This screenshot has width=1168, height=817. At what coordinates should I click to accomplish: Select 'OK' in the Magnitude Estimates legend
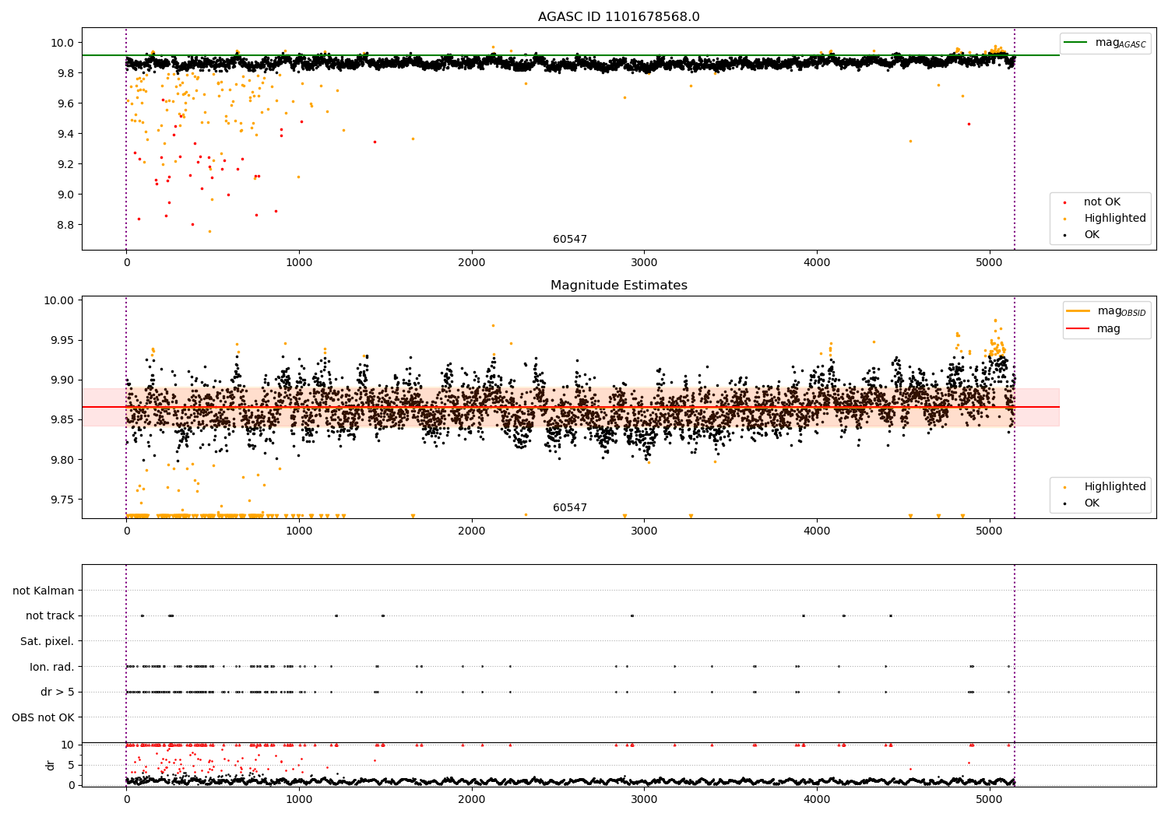point(1092,503)
